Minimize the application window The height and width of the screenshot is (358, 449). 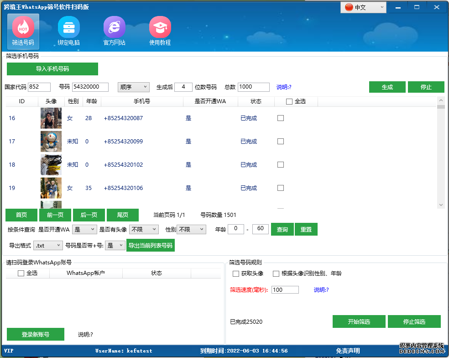[x=398, y=7]
